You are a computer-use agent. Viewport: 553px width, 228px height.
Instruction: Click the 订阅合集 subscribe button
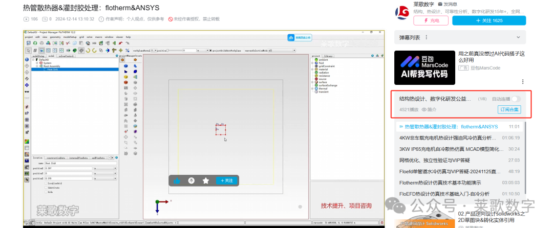click(x=509, y=109)
